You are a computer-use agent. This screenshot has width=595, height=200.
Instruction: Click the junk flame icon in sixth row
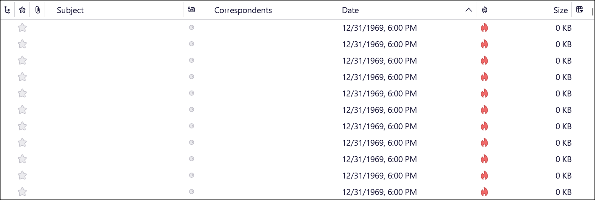click(484, 110)
